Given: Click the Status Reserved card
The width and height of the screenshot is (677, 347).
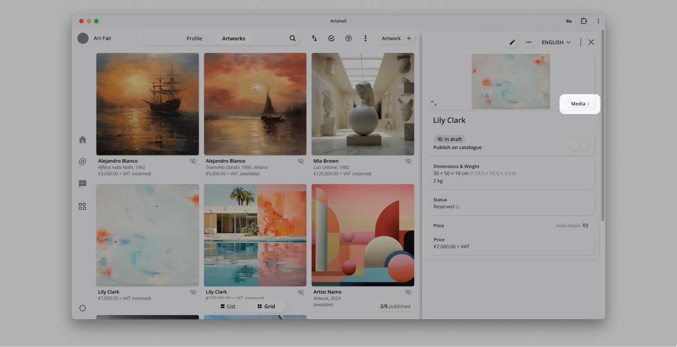Looking at the screenshot, I should [x=511, y=203].
